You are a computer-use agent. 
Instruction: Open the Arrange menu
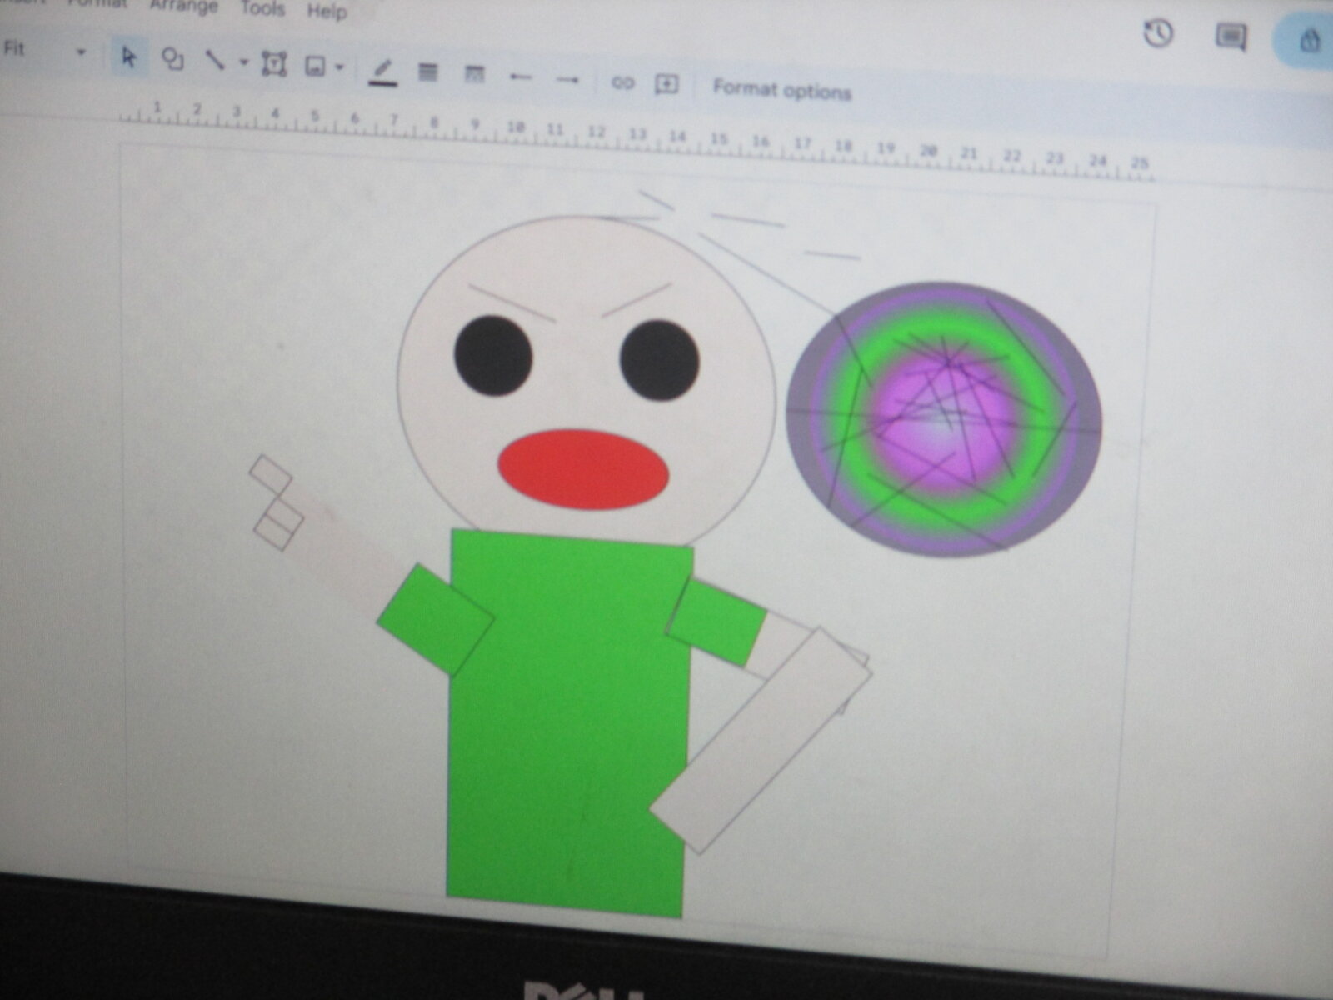(183, 7)
